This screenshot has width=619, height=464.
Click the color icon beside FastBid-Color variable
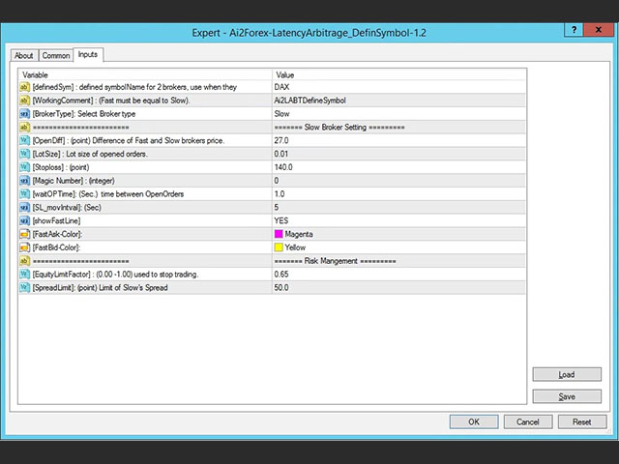(24, 247)
